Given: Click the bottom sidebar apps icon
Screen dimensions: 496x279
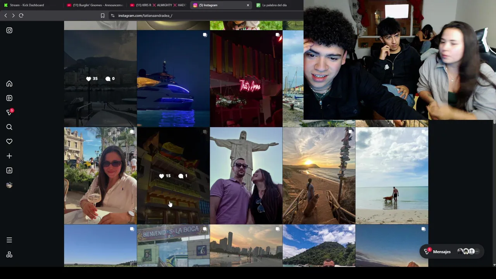Looking at the screenshot, I should click(9, 255).
